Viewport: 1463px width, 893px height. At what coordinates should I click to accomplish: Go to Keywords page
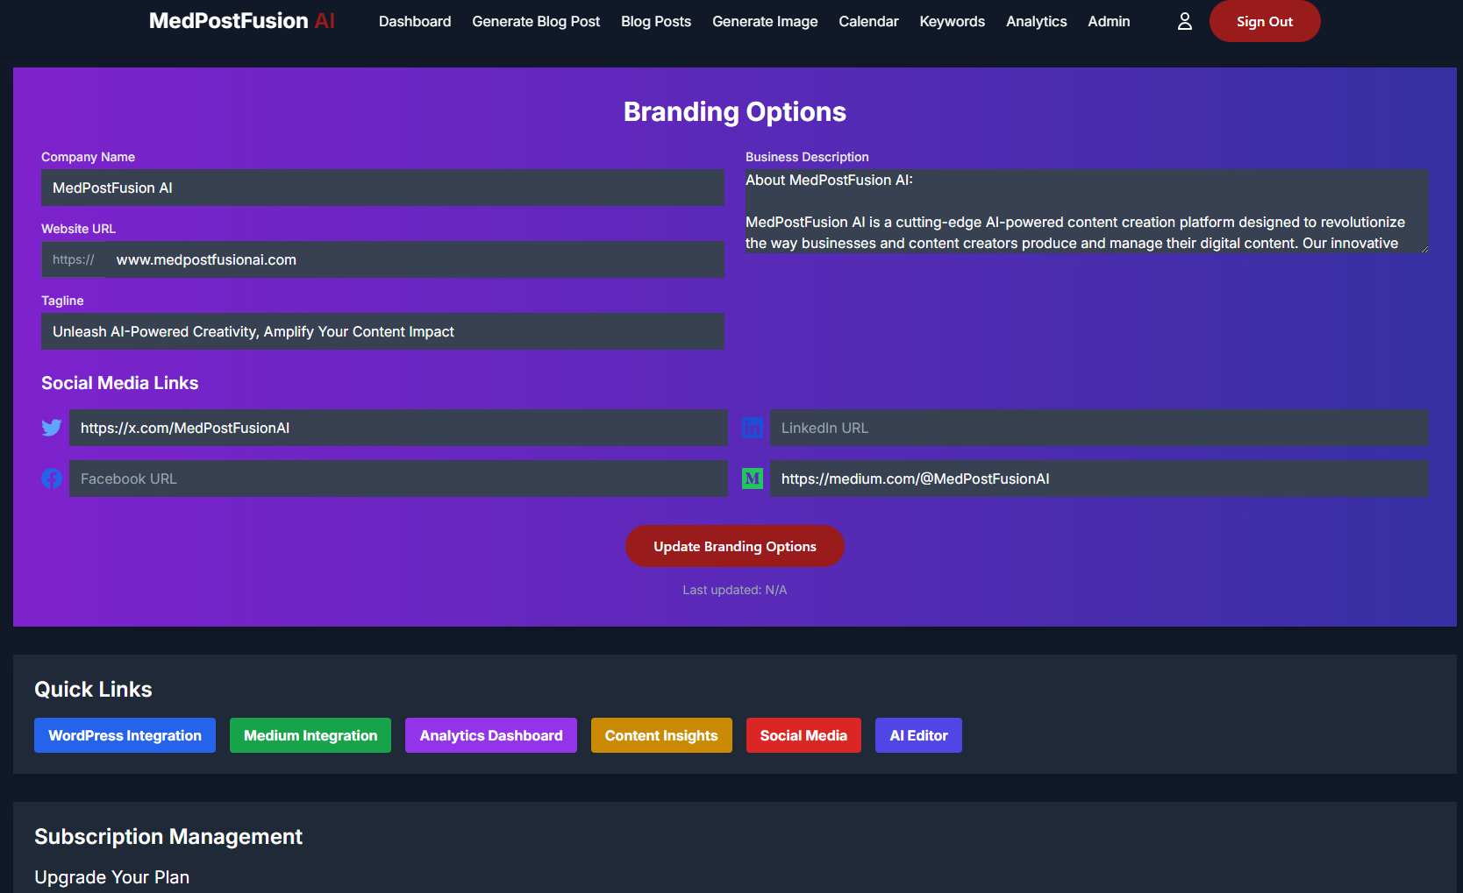coord(952,21)
